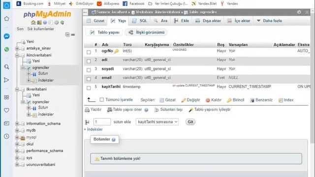Open bookmarks heart icon in sidebar
The width and height of the screenshot is (315, 177).
[x=6, y=110]
